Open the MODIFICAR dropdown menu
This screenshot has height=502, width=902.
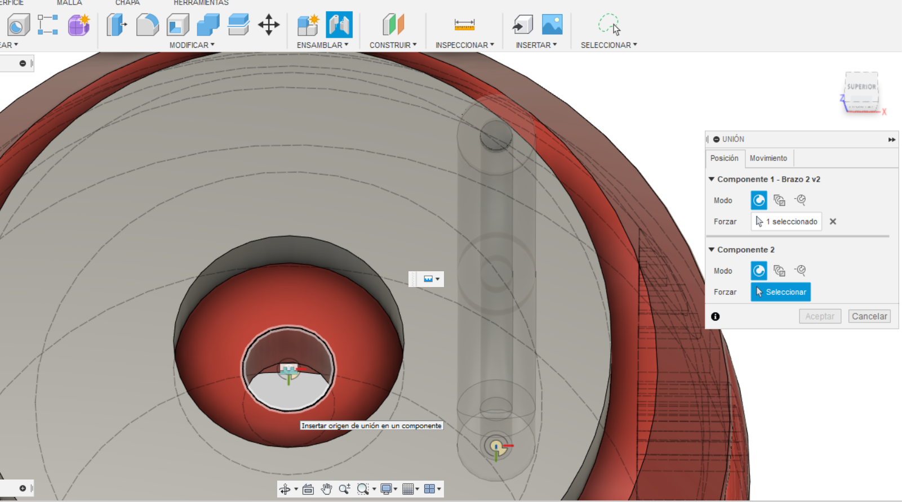pos(192,45)
